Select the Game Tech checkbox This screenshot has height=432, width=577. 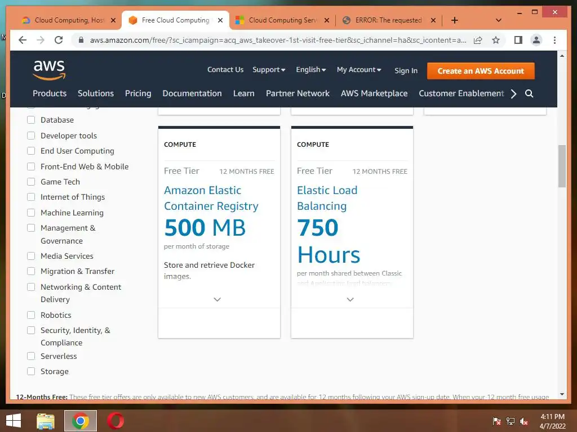32,182
